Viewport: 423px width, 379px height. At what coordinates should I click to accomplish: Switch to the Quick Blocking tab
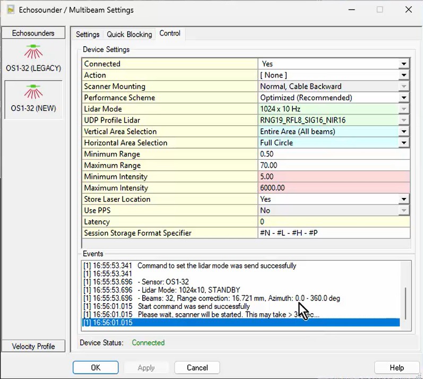[x=129, y=35]
